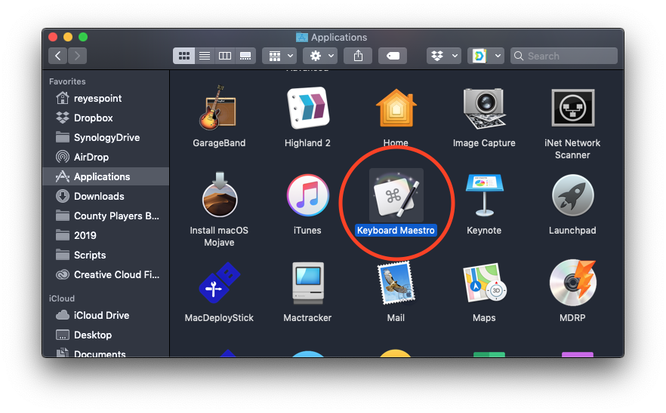Switch to gallery view
The width and height of the screenshot is (666, 413).
coord(245,56)
